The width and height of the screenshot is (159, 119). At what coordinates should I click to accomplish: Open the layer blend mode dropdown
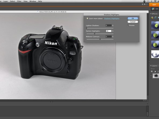point(154,69)
